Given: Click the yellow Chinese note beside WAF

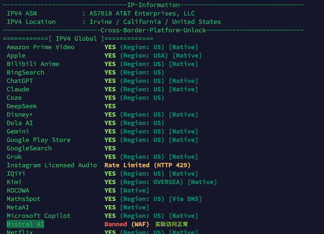Looking at the screenshot, I should [x=171, y=224].
